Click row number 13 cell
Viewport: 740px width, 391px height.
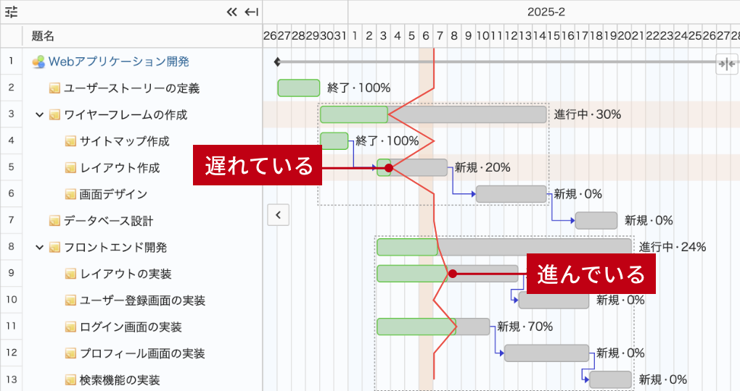point(12,379)
